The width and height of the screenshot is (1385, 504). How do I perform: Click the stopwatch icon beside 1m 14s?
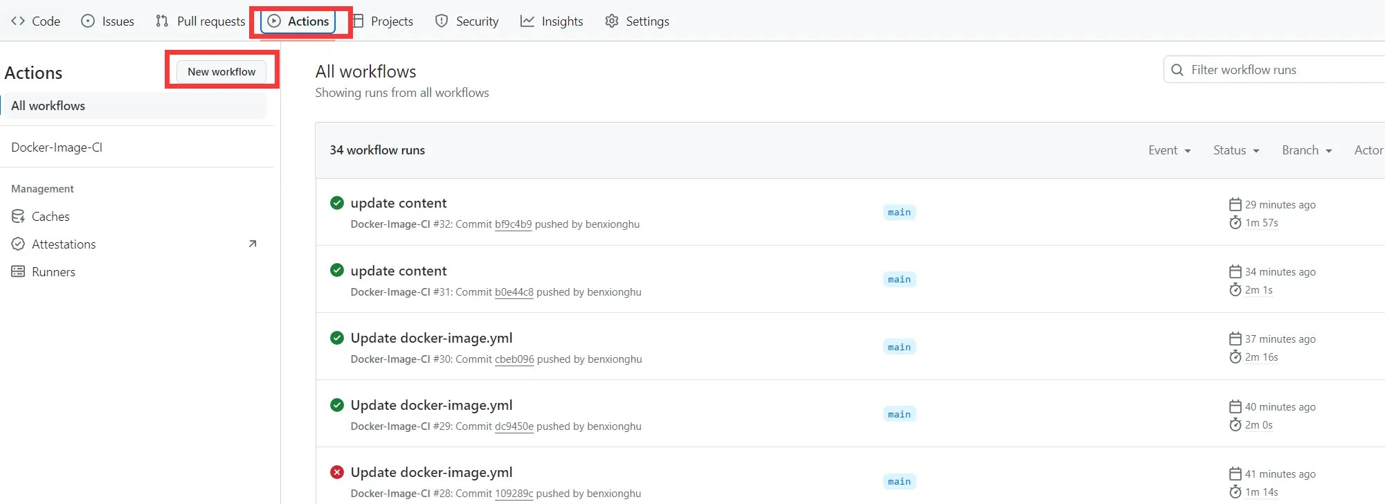coord(1235,492)
